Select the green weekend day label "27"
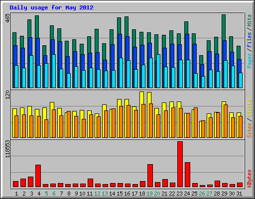 tap(209, 194)
